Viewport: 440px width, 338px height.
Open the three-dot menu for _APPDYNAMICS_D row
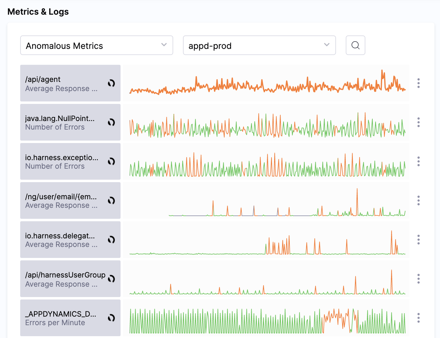[418, 318]
